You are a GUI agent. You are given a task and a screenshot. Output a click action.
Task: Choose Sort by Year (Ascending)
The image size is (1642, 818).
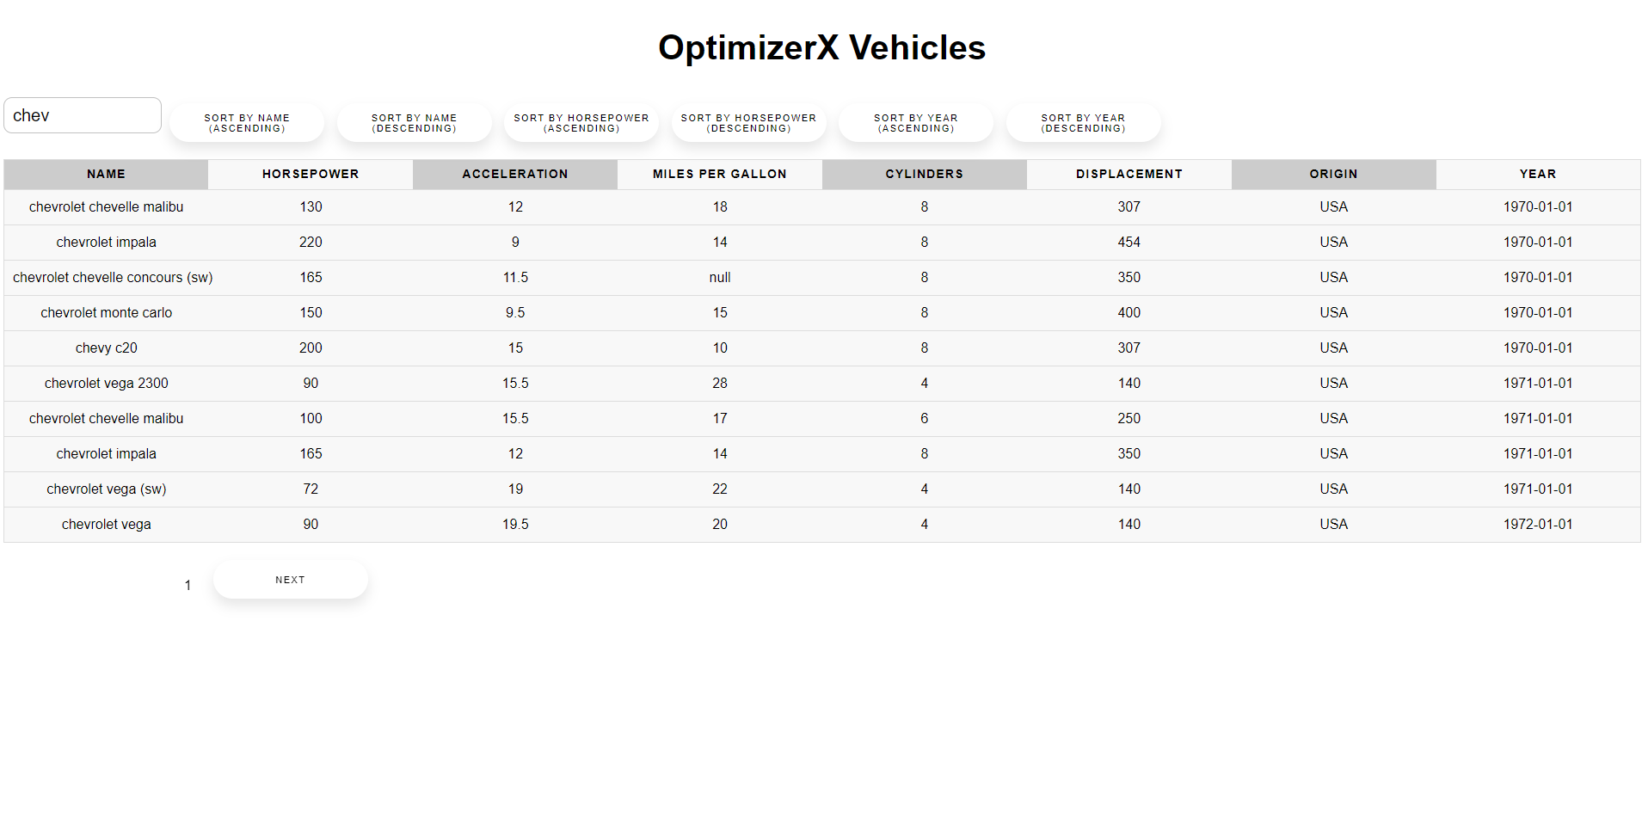coord(915,123)
